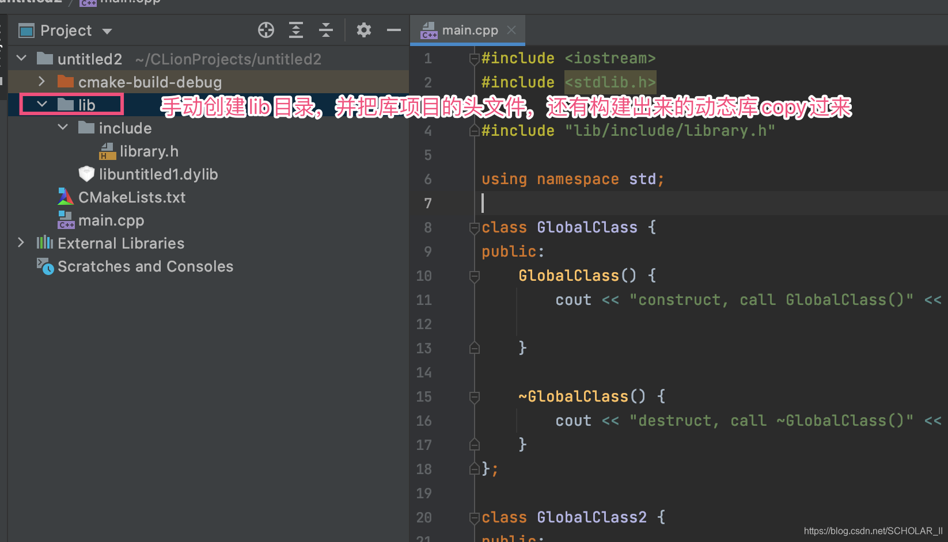Click the cout "destruct, call ~GlobalClass()" string on line 16

click(x=771, y=421)
